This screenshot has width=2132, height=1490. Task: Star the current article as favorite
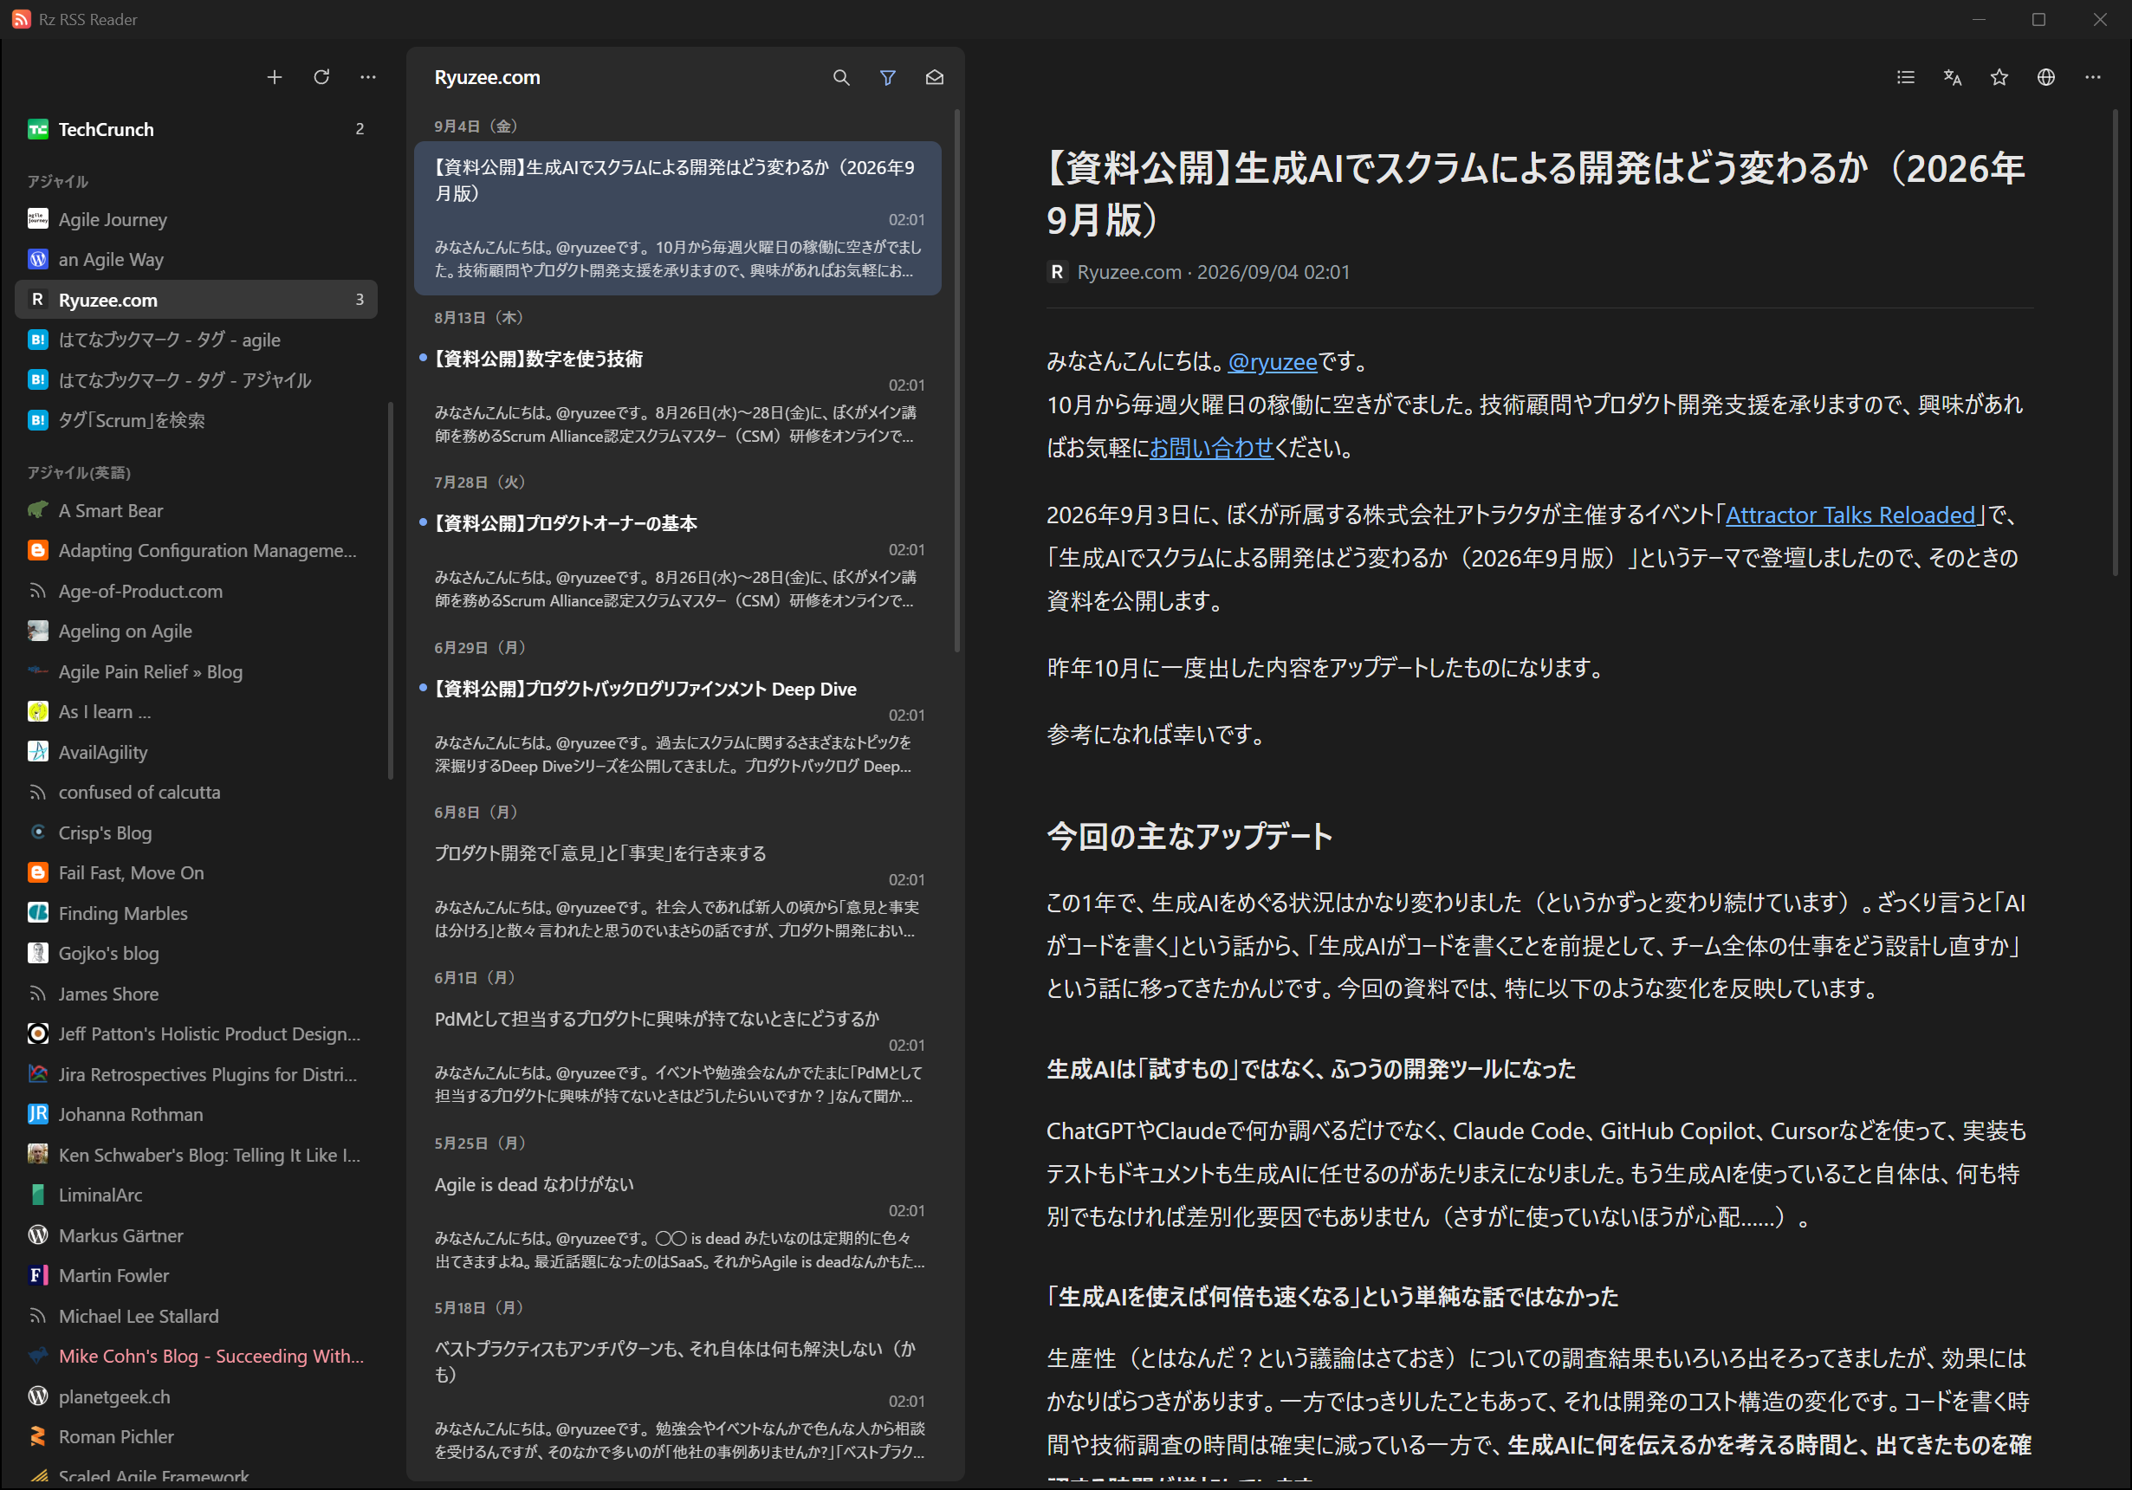1999,77
